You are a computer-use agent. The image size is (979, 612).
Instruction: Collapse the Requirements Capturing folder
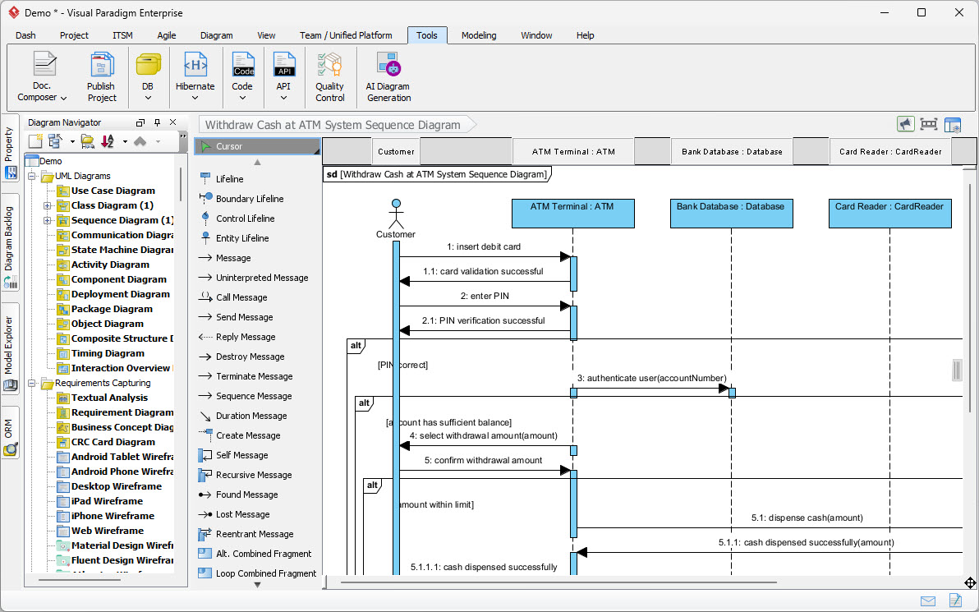pos(31,383)
